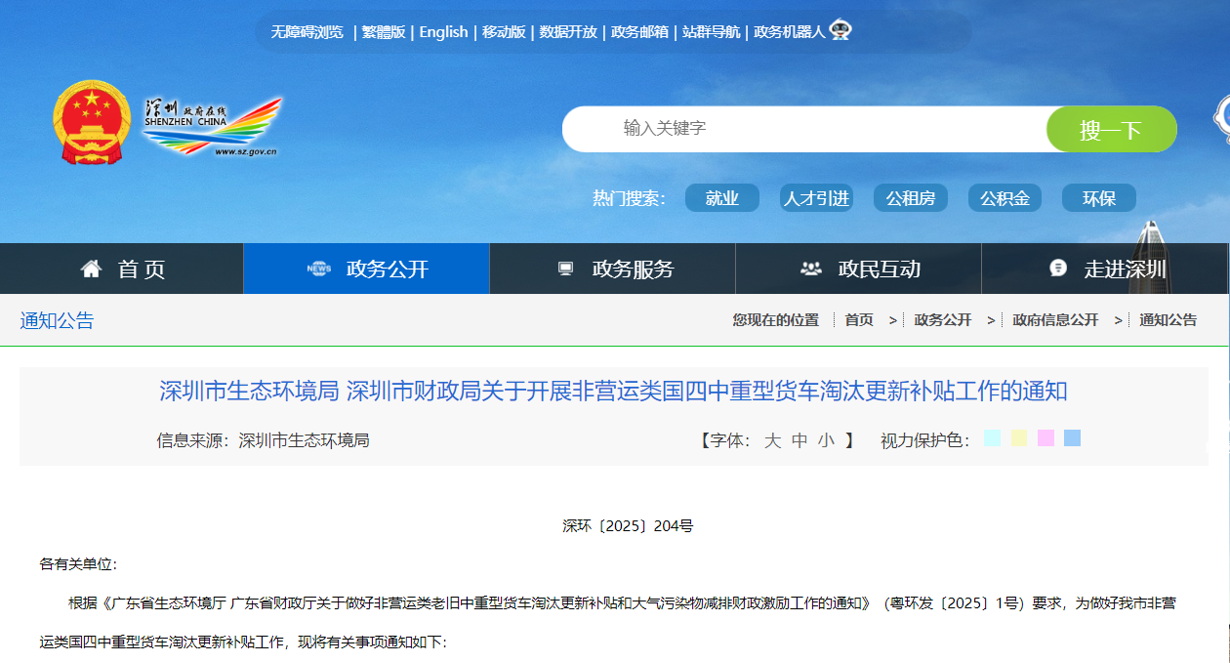Select large font size 大

pyautogui.click(x=772, y=440)
